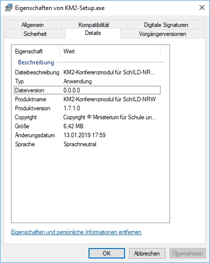Select the Dateiversion property row
The width and height of the screenshot is (210, 263).
(x=87, y=90)
